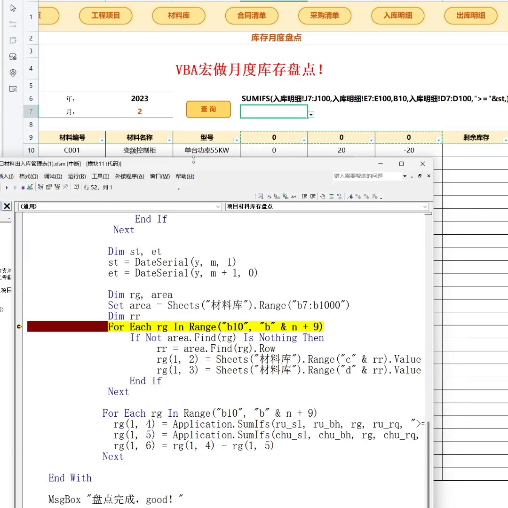Viewport: 508px width, 508px height.
Task: Select cell containing 单台功率55KW
Action: click(x=206, y=151)
